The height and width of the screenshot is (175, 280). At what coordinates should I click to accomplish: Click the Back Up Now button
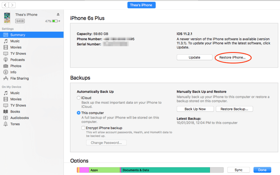[195, 109]
